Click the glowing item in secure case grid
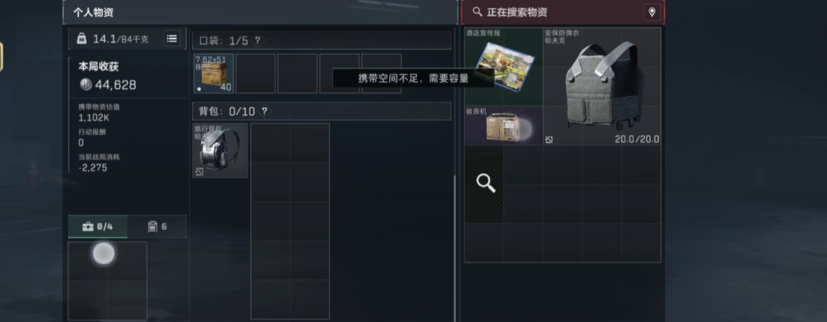827x322 pixels. pyautogui.click(x=104, y=254)
